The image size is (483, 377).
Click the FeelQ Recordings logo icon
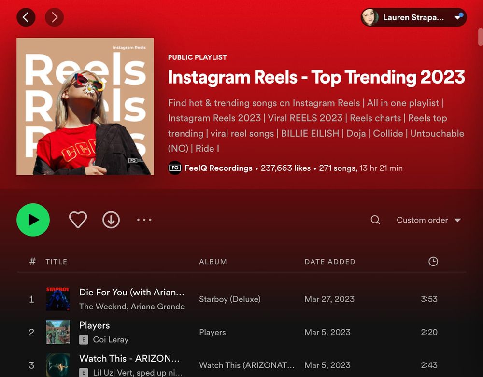175,168
